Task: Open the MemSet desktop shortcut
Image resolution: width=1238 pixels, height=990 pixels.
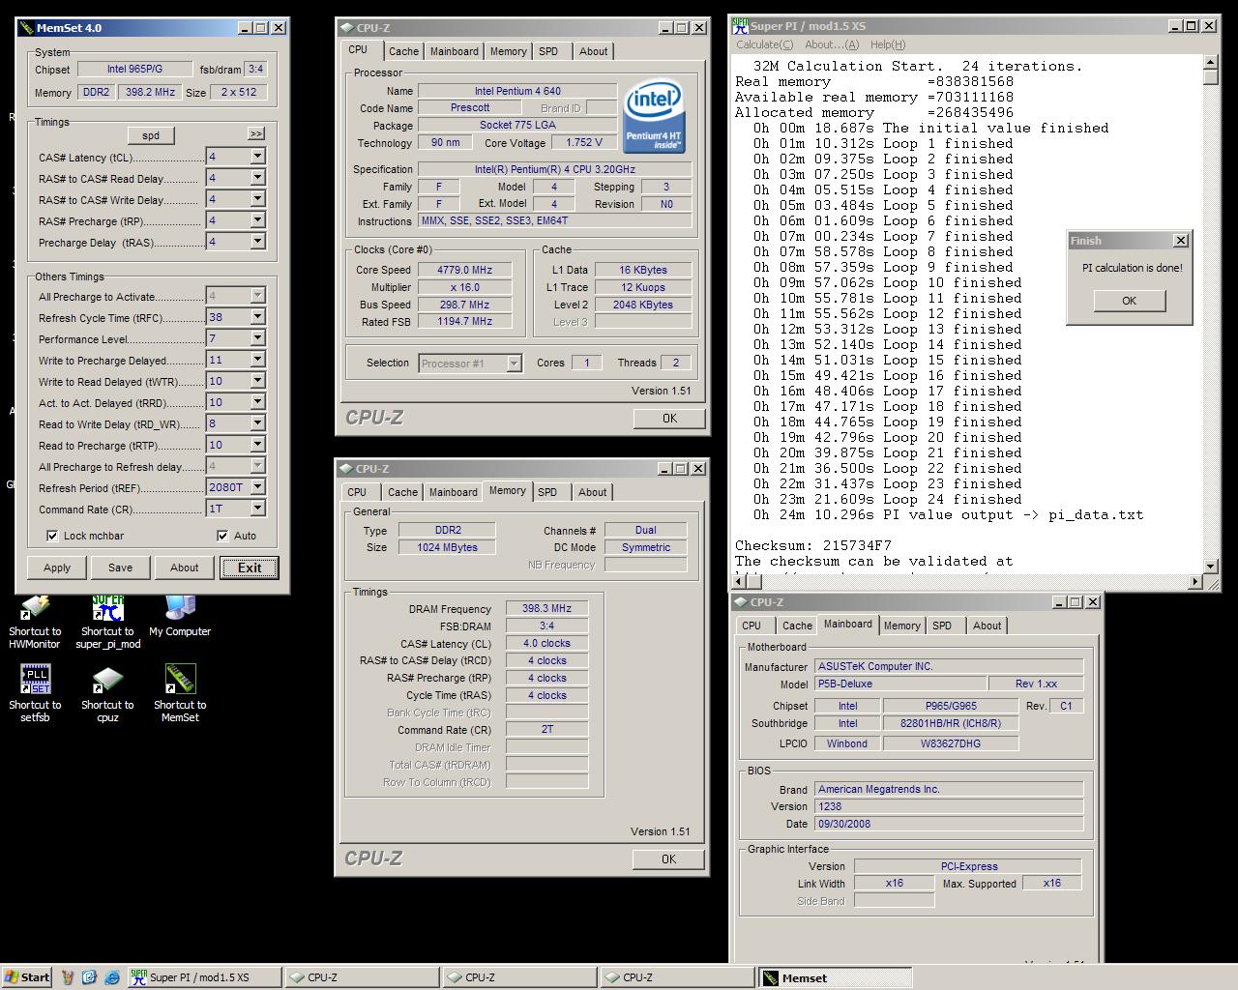Action: [180, 694]
